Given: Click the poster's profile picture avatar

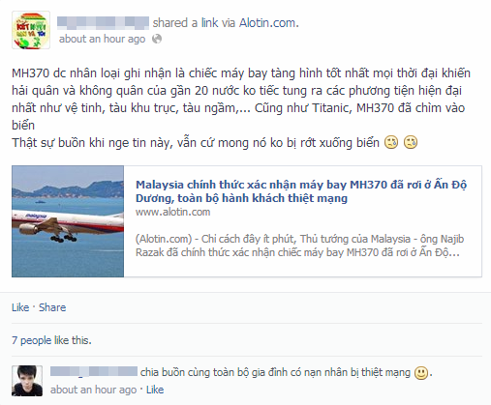Looking at the screenshot, I should [31, 30].
